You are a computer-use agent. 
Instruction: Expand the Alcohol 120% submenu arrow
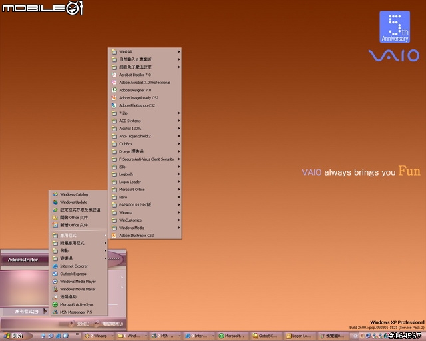point(179,128)
